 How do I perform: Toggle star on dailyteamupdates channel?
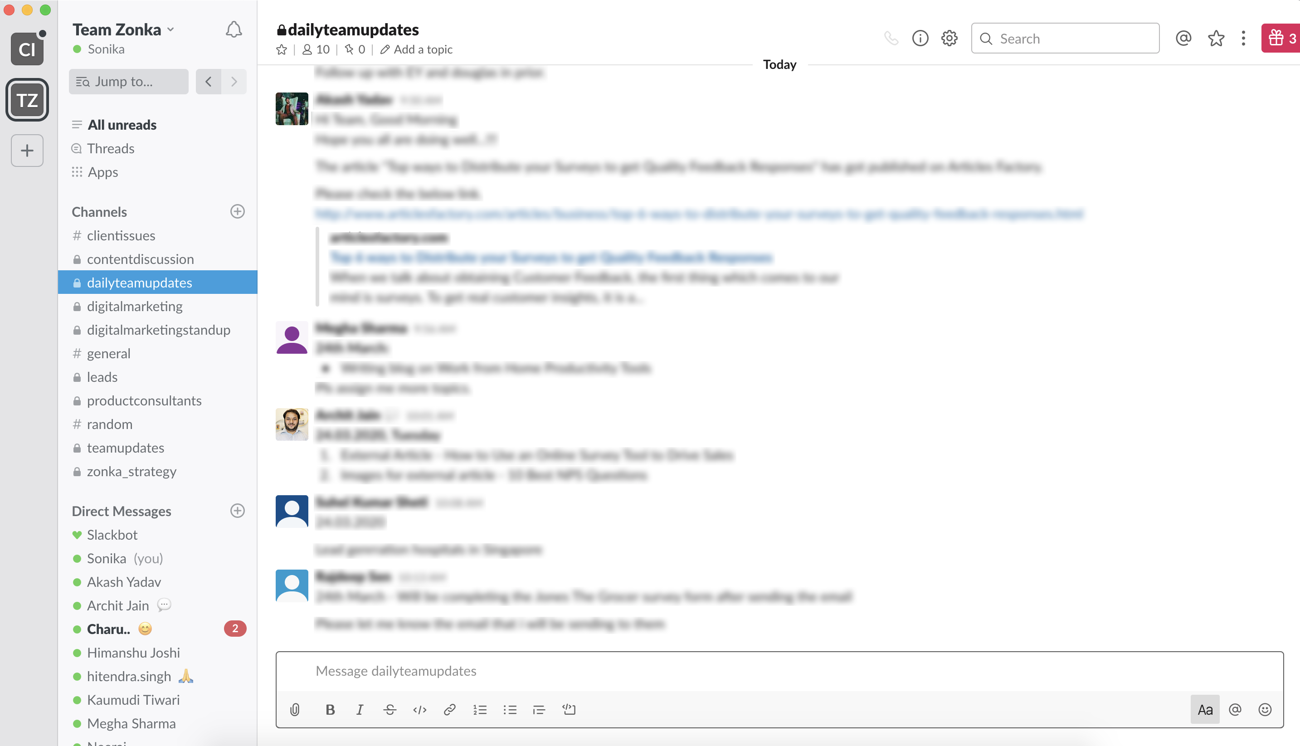coord(282,49)
